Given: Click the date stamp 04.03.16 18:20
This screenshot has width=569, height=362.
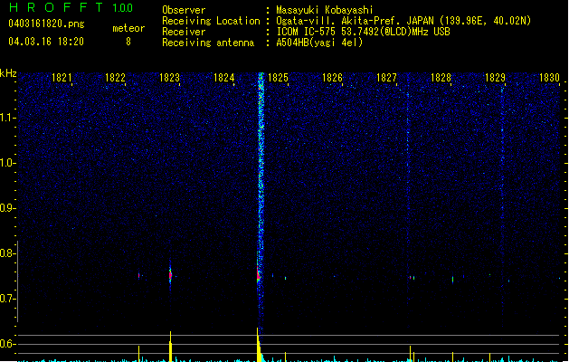Looking at the screenshot, I should 46,42.
